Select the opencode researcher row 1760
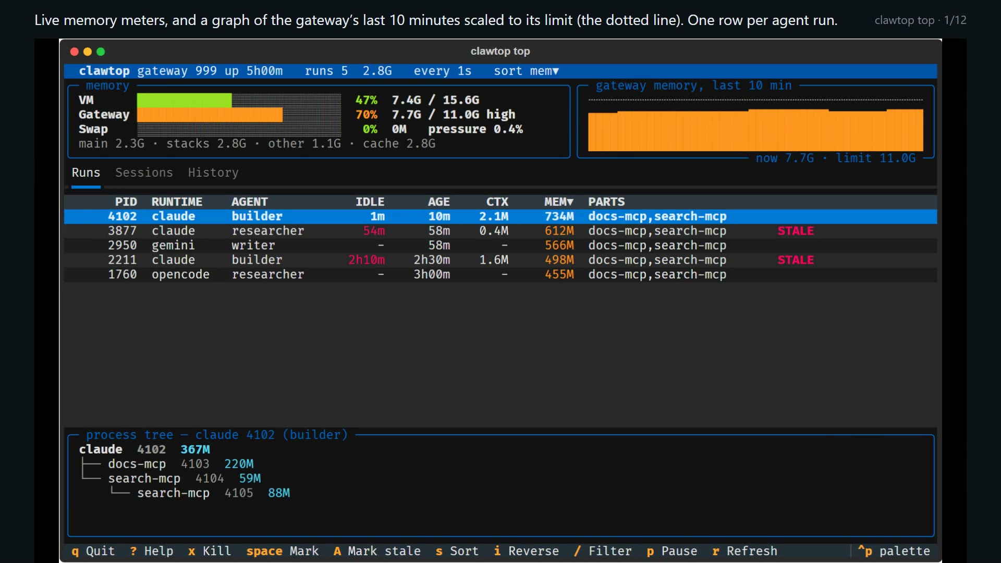The height and width of the screenshot is (563, 1001). coord(500,275)
